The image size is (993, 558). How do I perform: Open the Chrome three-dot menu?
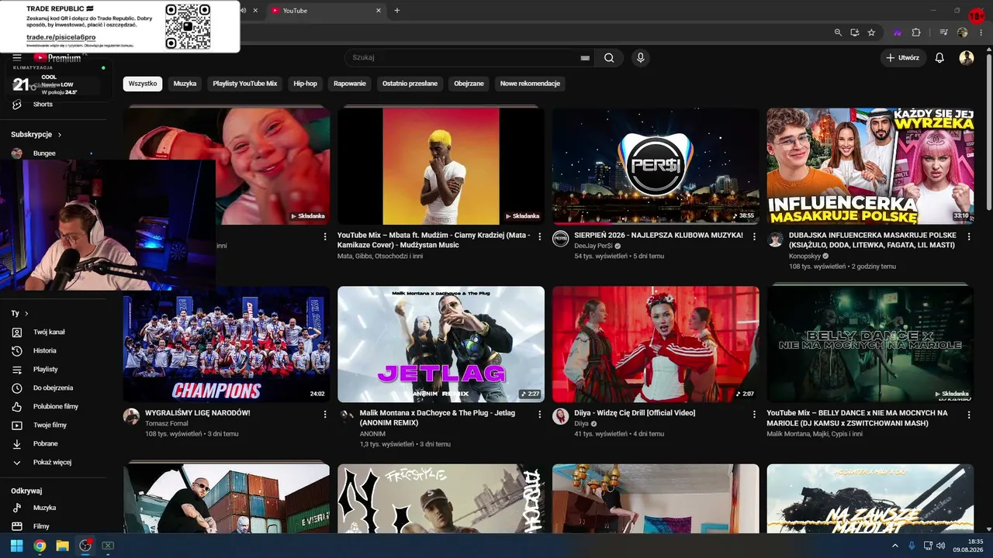click(981, 33)
